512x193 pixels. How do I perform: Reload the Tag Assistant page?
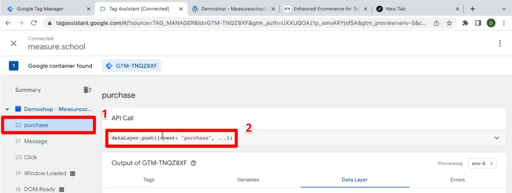[x=33, y=23]
